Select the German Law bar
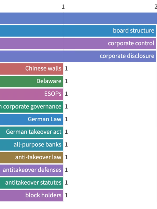The image size is (157, 209). 31,120
